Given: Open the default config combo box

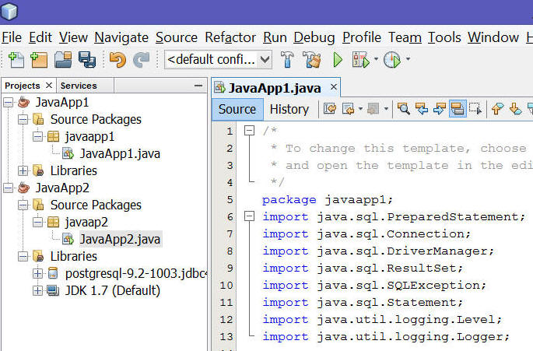Looking at the screenshot, I should point(218,59).
